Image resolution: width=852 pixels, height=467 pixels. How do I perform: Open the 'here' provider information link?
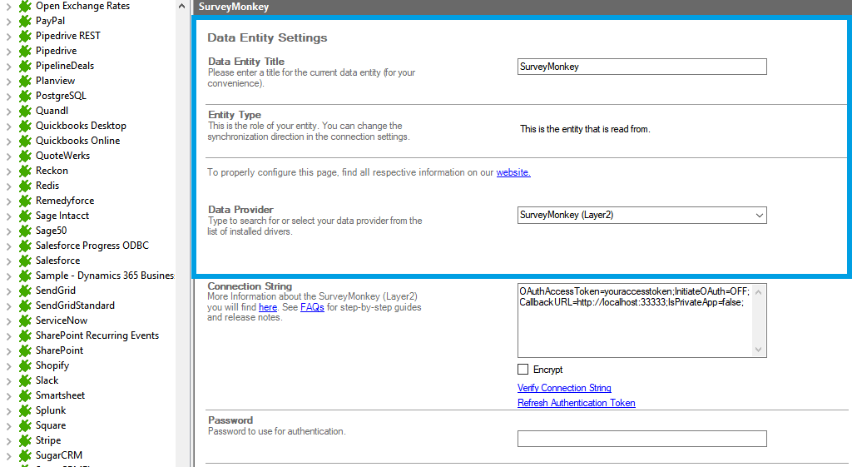[x=268, y=307]
